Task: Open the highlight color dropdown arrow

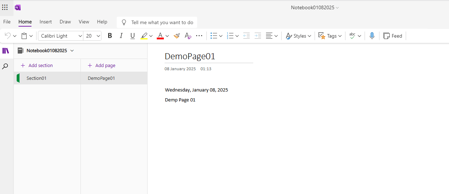Action: tap(151, 36)
